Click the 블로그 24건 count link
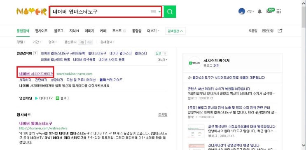Screen dimensions: 306x150 (211, 66)
